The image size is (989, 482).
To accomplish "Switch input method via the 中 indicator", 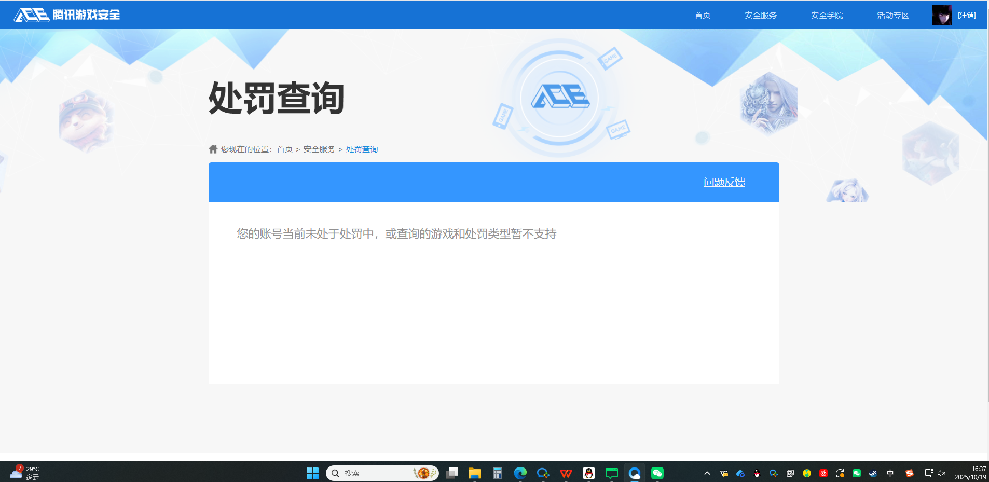I will coord(890,473).
